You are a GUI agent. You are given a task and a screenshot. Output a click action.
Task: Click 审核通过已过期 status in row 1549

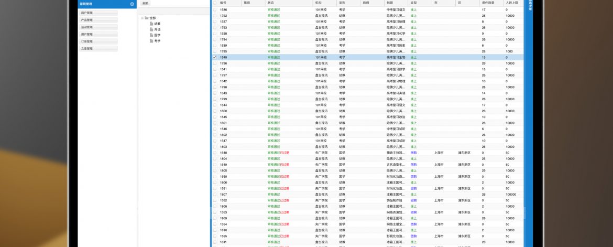[278, 165]
